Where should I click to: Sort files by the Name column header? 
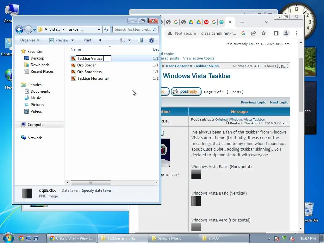click(76, 49)
